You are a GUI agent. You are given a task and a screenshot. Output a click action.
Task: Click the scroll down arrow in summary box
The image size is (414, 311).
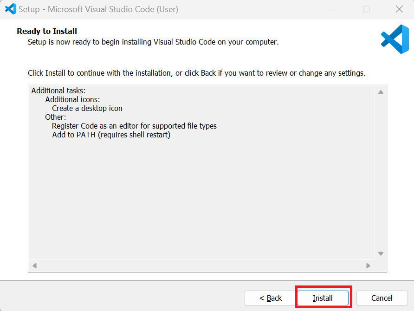pos(381,253)
